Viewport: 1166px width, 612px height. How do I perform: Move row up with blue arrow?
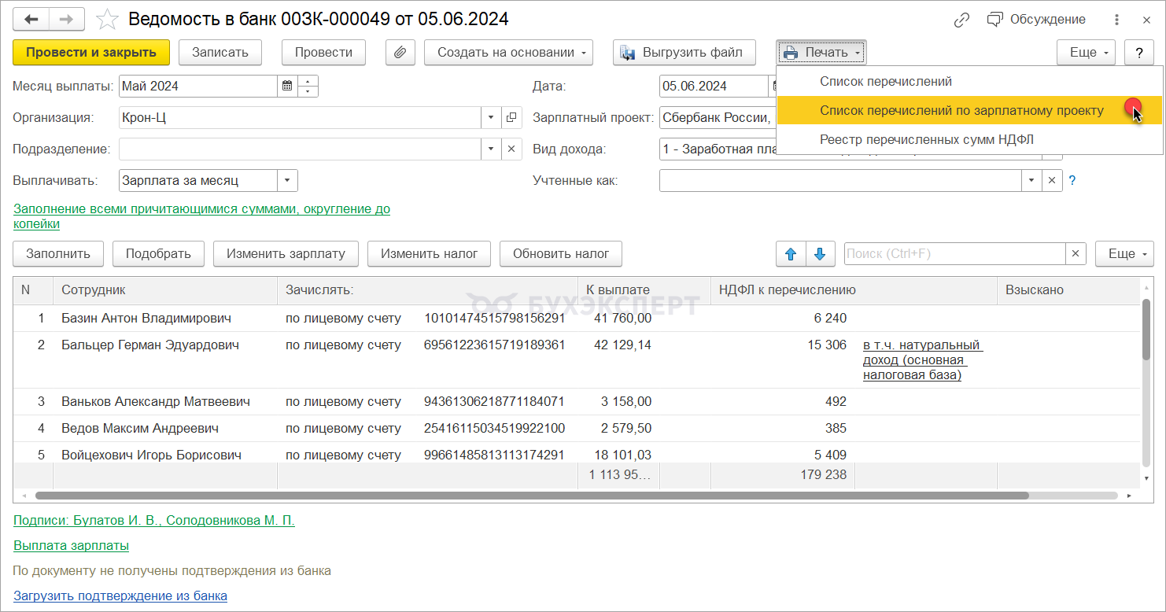[791, 254]
